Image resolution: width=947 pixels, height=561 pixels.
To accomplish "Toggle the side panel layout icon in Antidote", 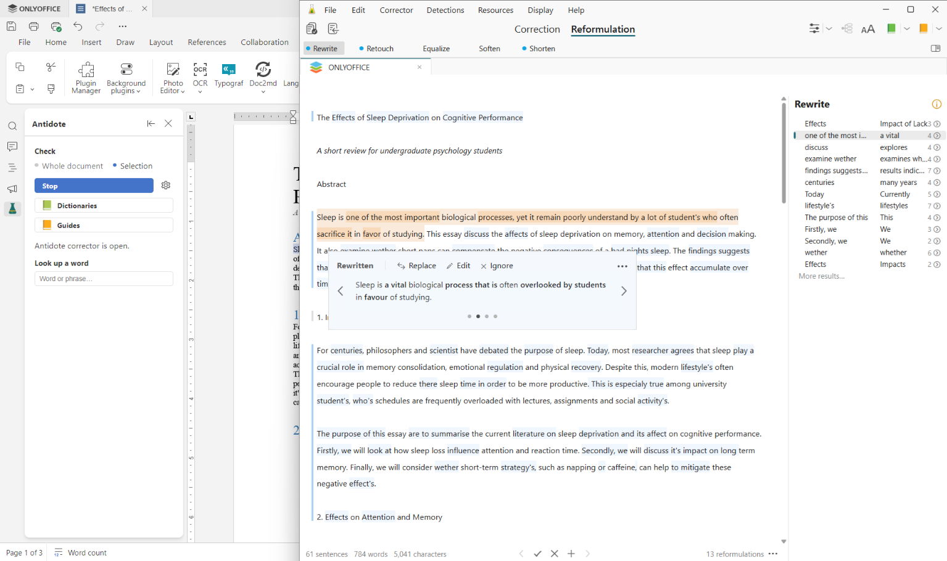I will pos(935,49).
